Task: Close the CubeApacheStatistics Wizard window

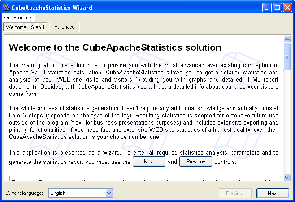Action: pyautogui.click(x=288, y=8)
